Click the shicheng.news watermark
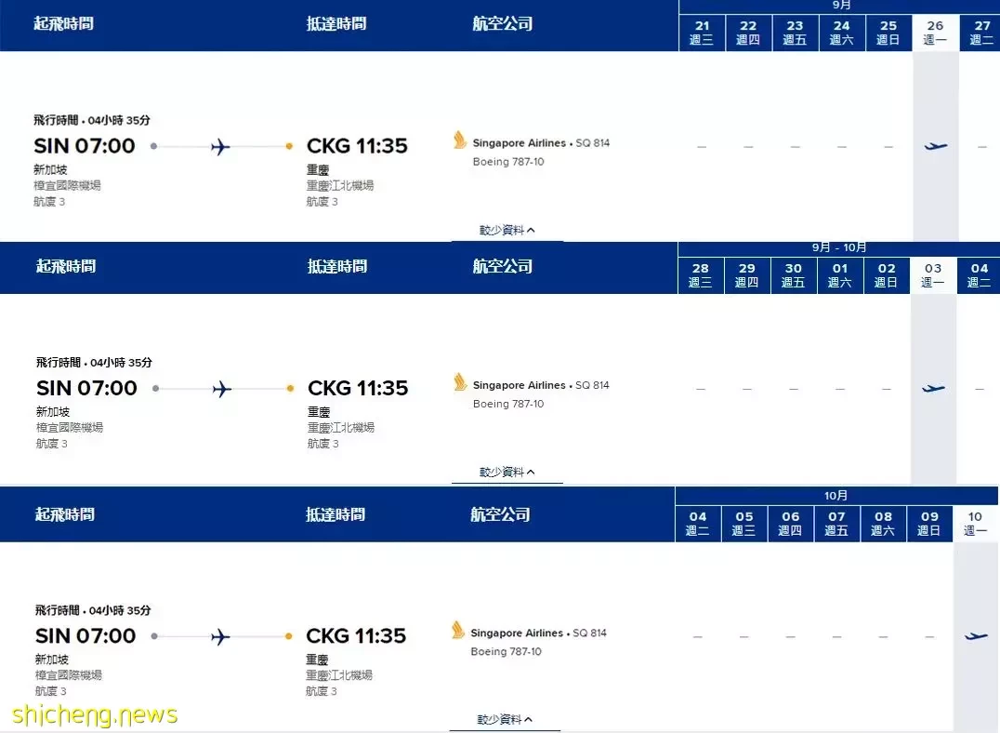1000x733 pixels. 95,714
